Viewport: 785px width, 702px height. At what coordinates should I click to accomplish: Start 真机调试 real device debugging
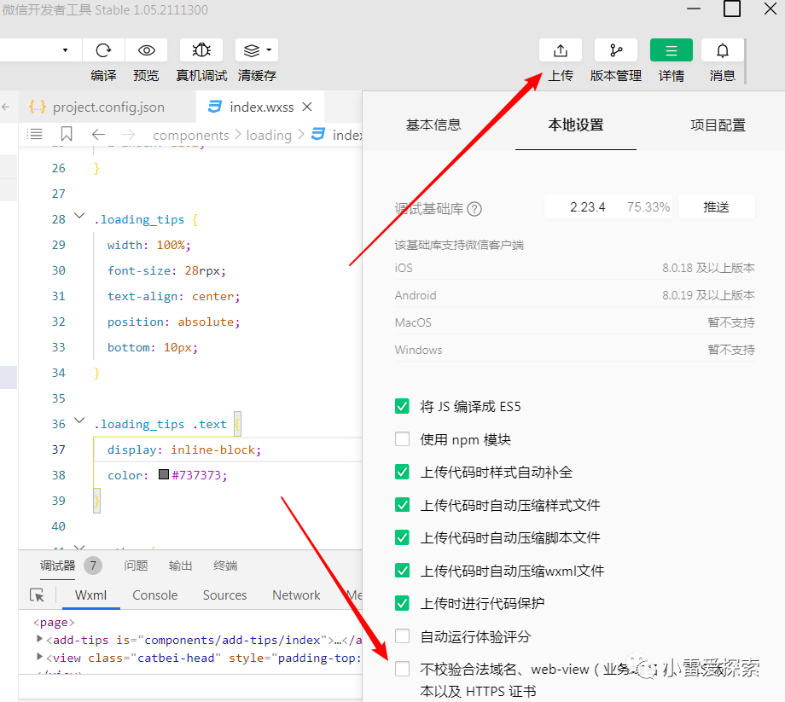pos(201,50)
